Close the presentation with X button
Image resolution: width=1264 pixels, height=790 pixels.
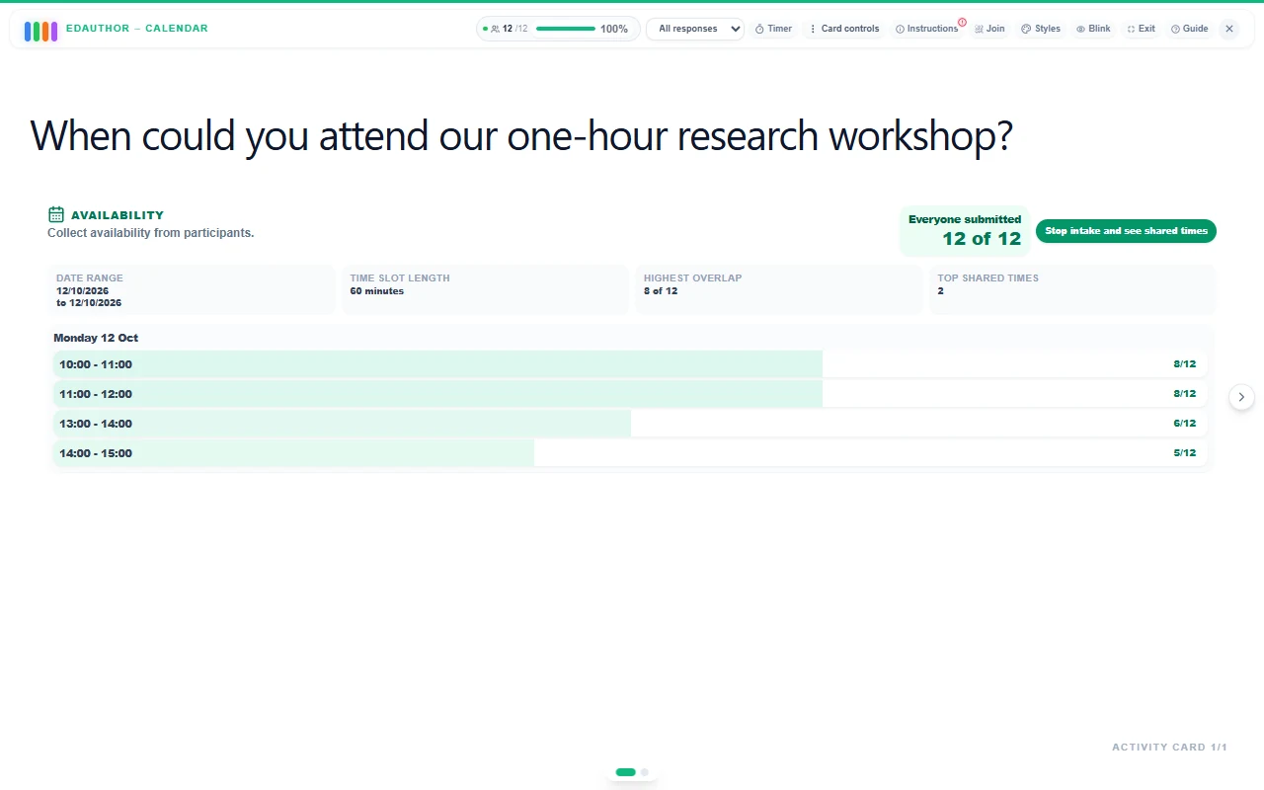[x=1229, y=29]
